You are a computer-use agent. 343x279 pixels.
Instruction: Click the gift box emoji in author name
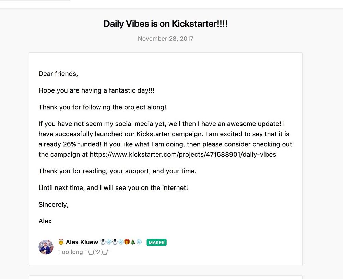tap(127, 242)
